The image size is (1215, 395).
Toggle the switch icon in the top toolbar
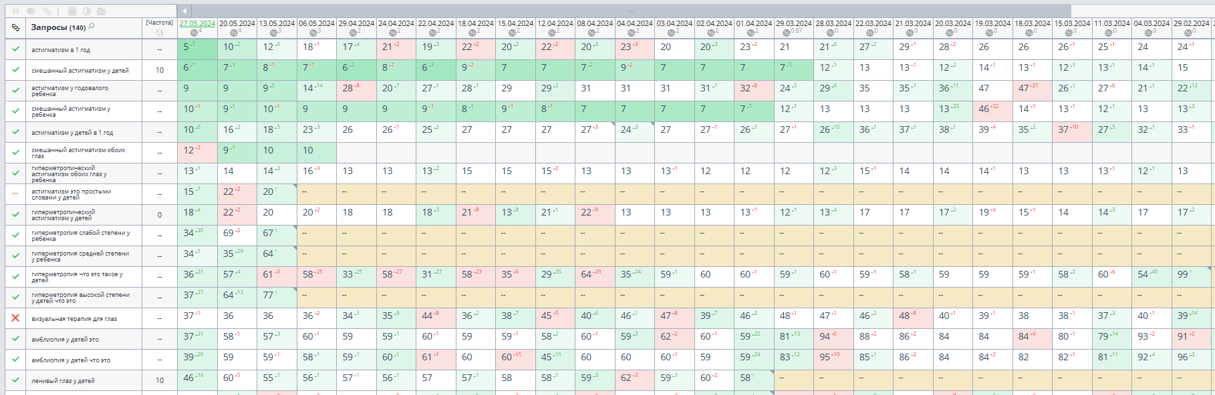(x=31, y=11)
